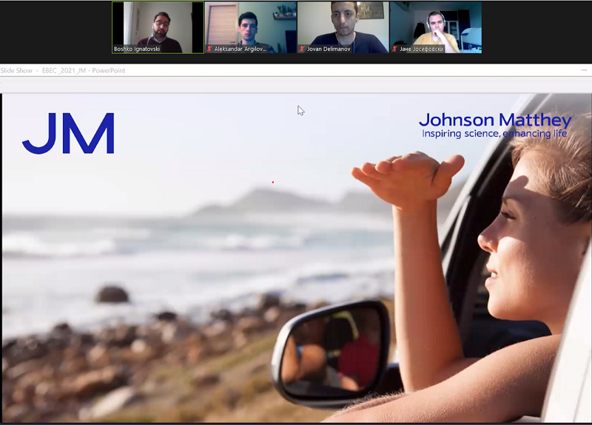Image resolution: width=592 pixels, height=425 pixels.
Task: Click the small red laser pointer dot
Action: coord(272,182)
